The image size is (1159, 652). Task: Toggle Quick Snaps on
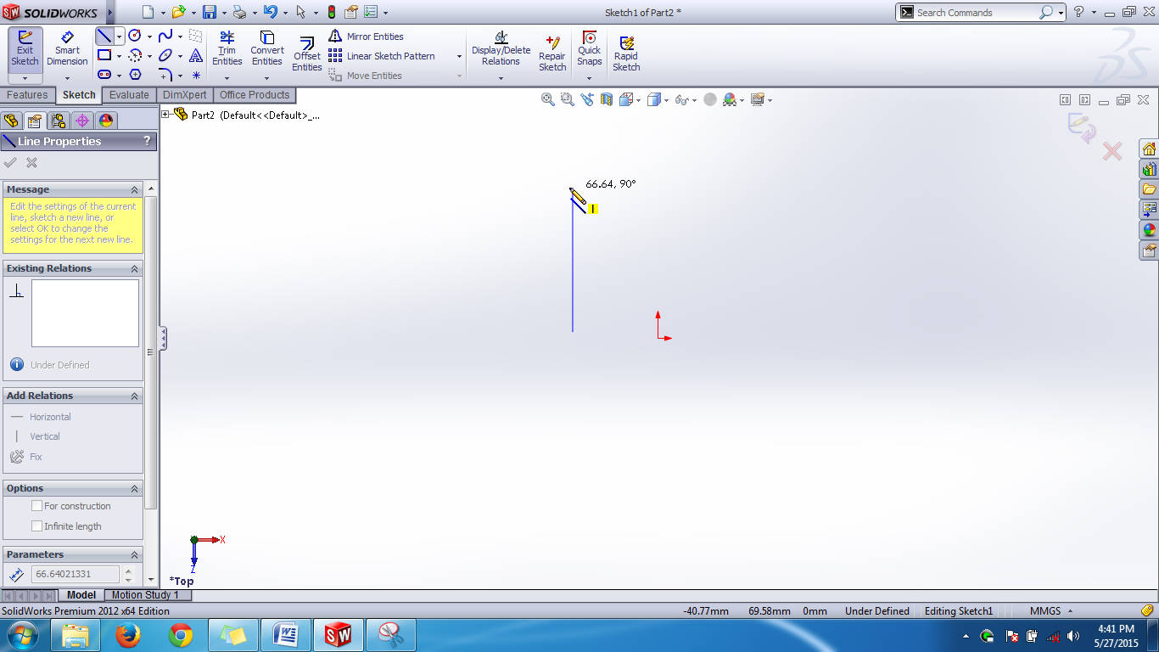pos(589,51)
